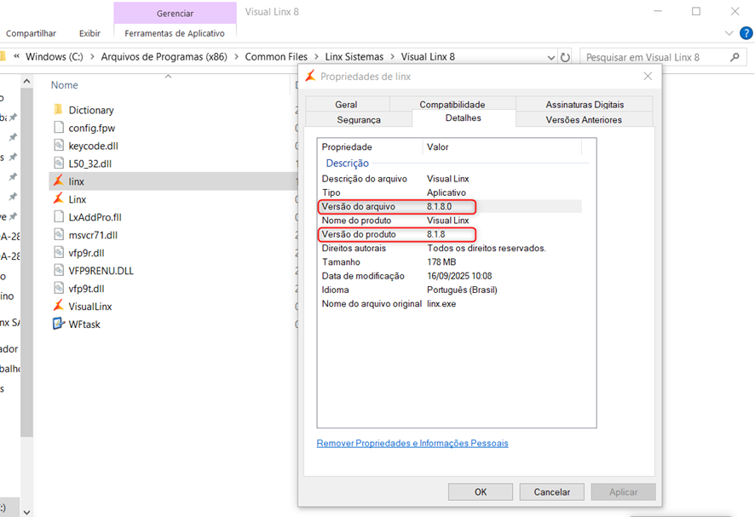The width and height of the screenshot is (755, 517).
Task: Go to Linx Sistemas in breadcrumb
Action: coord(354,57)
